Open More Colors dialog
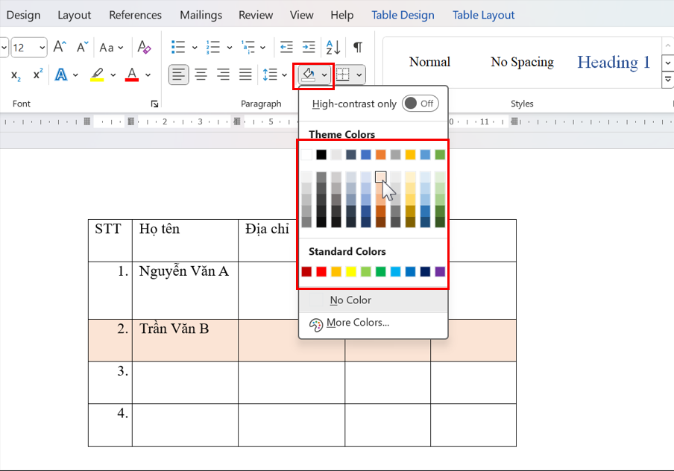The image size is (674, 471). point(357,323)
